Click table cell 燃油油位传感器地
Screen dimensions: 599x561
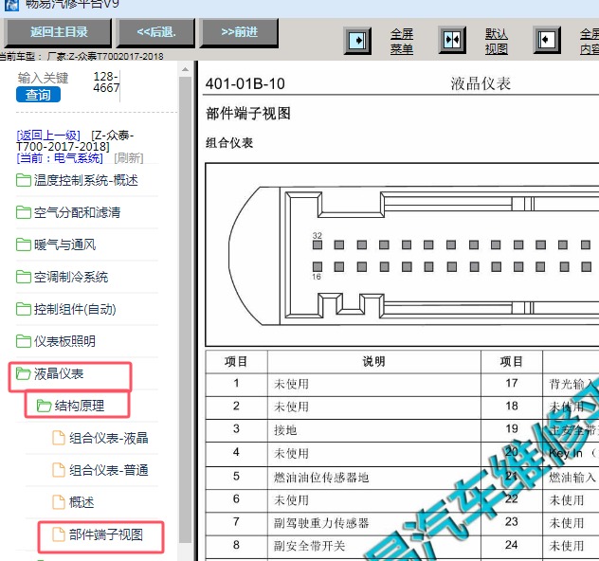[x=374, y=478]
